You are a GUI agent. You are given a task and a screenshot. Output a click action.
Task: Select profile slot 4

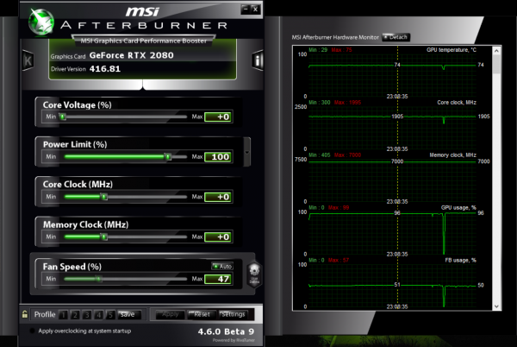point(98,315)
